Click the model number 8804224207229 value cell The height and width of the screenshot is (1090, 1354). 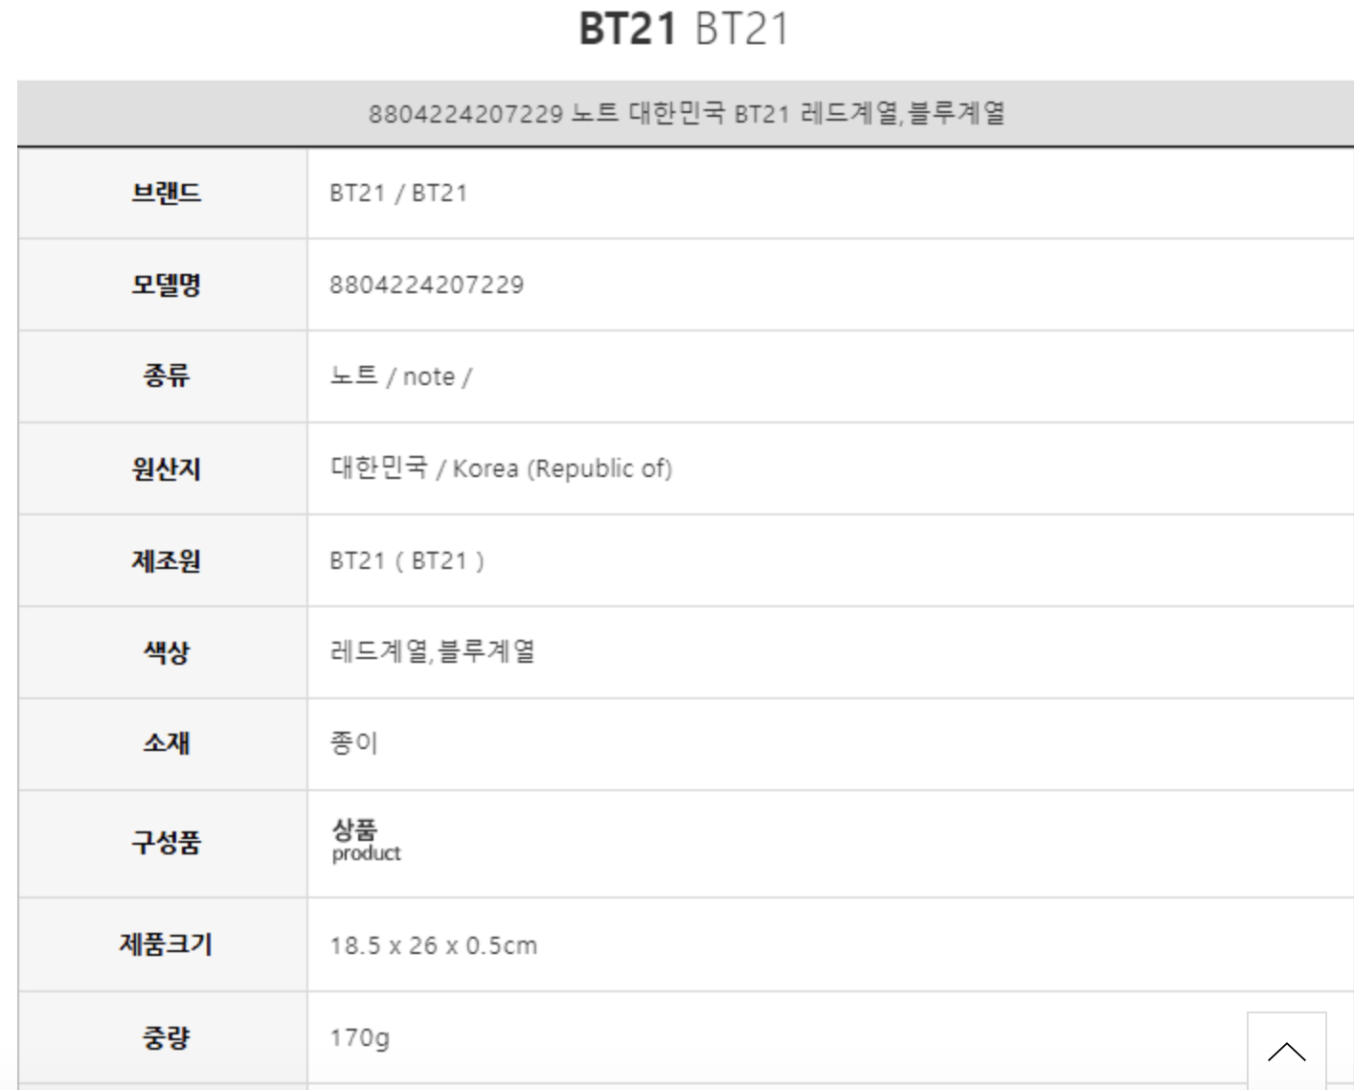coord(426,285)
